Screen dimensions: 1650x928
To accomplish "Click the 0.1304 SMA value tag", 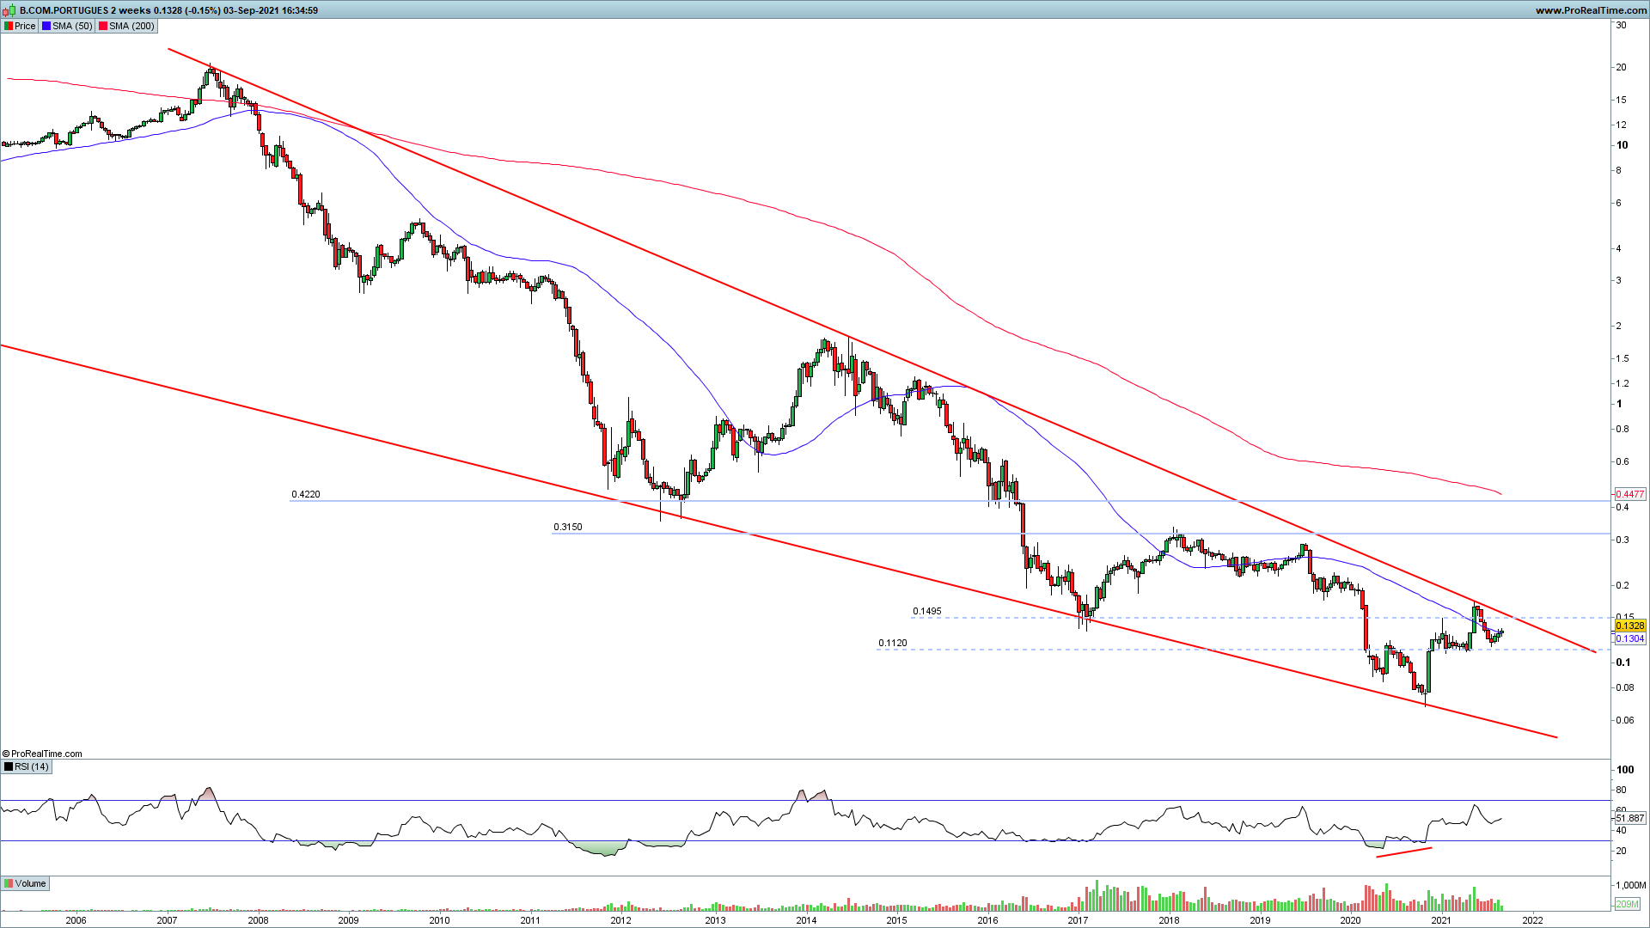I will point(1629,638).
